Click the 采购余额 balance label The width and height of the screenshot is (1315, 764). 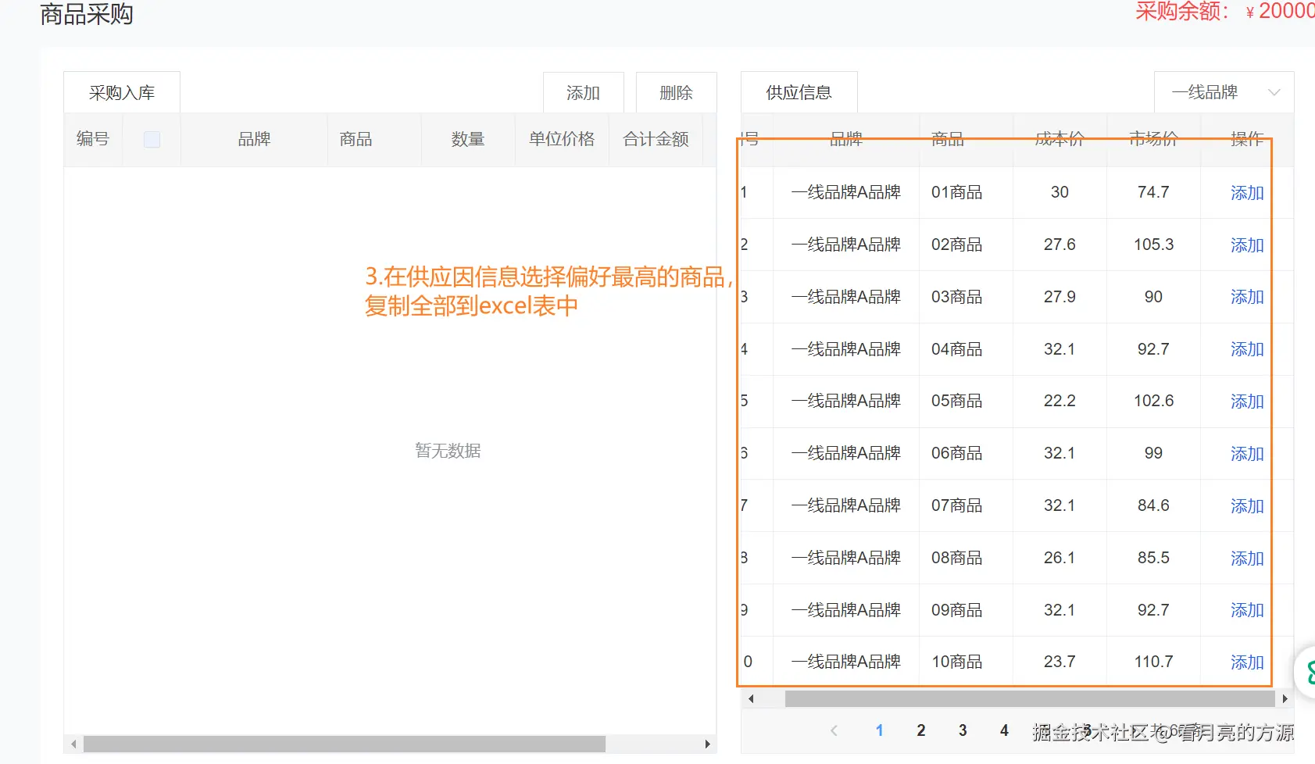(x=1181, y=11)
